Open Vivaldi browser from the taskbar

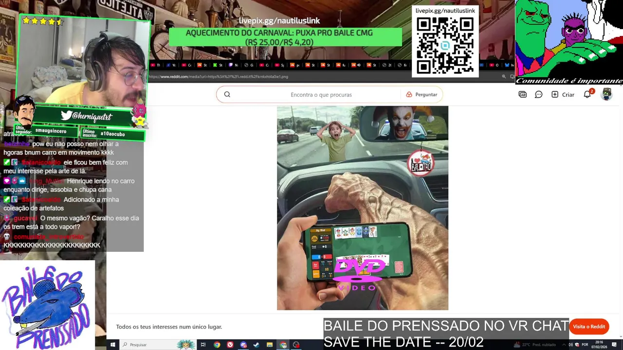coord(230,345)
